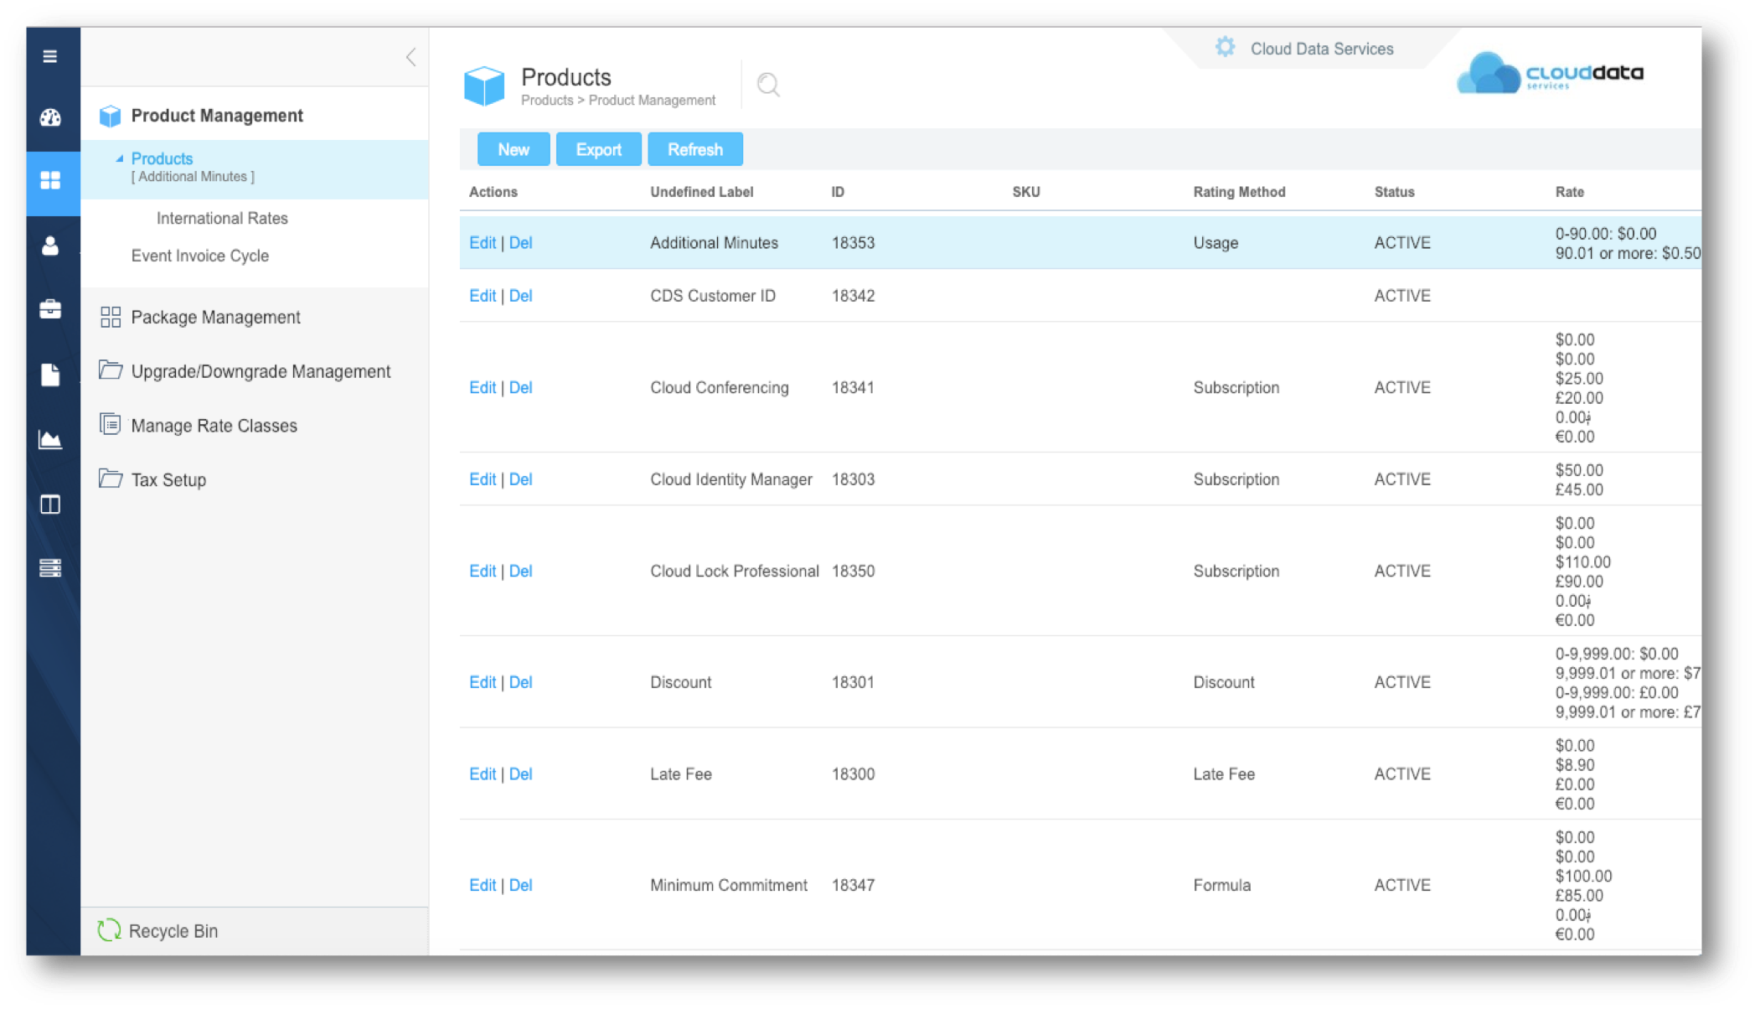Viewport: 1755px width, 1009px height.
Task: Toggle the hamburger menu at the top left
Action: click(51, 55)
